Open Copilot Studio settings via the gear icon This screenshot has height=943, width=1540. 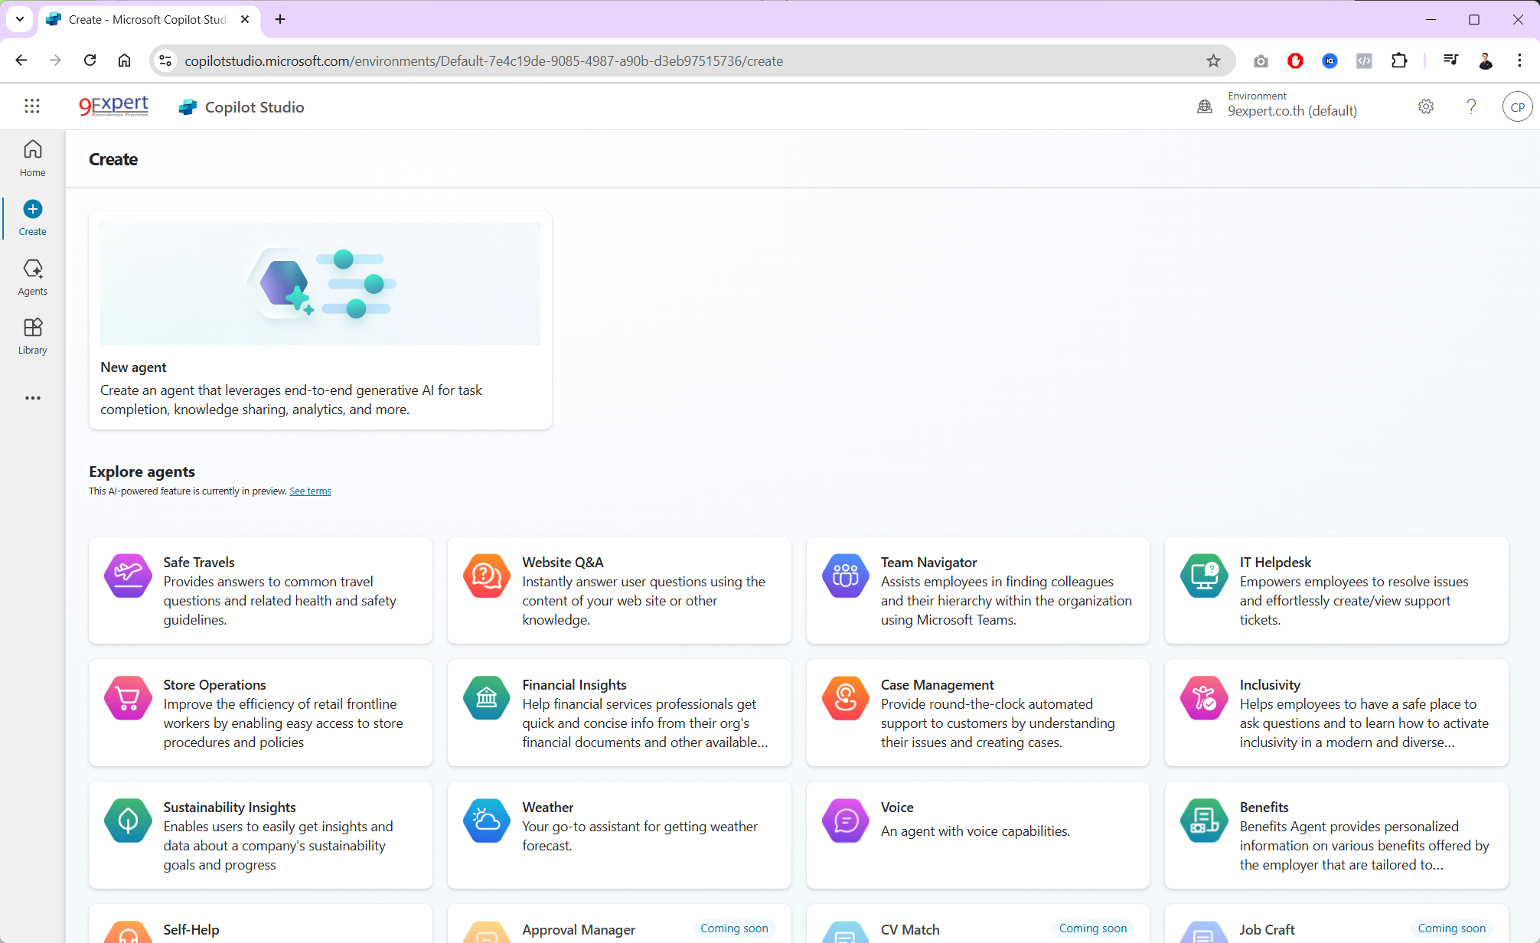[x=1425, y=106]
